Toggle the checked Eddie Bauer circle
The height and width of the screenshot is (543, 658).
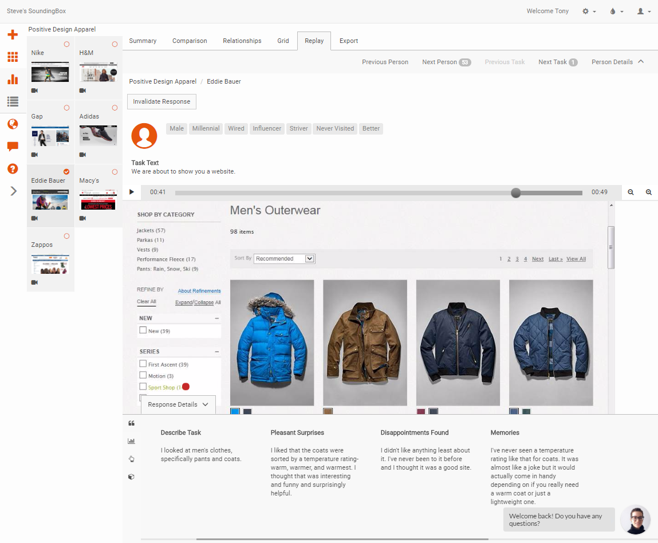point(66,172)
